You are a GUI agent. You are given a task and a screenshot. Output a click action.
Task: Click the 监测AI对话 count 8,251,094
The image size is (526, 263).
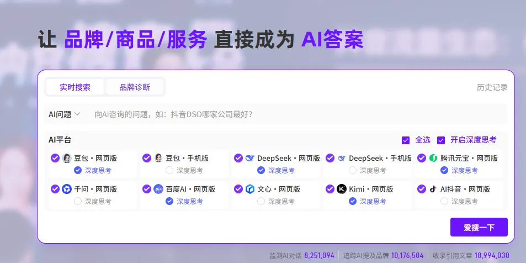tap(319, 255)
